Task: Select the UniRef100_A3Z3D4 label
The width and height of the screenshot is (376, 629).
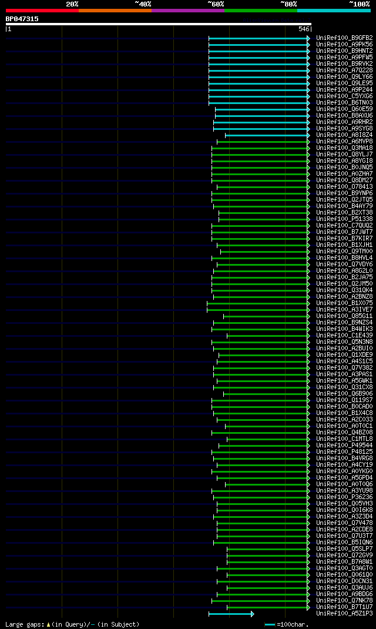Action: point(344,516)
